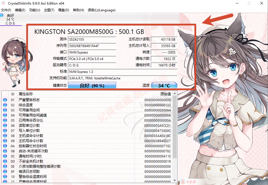Click the firmware field S5Z42105
This screenshot has width=268, height=185.
[92, 39]
